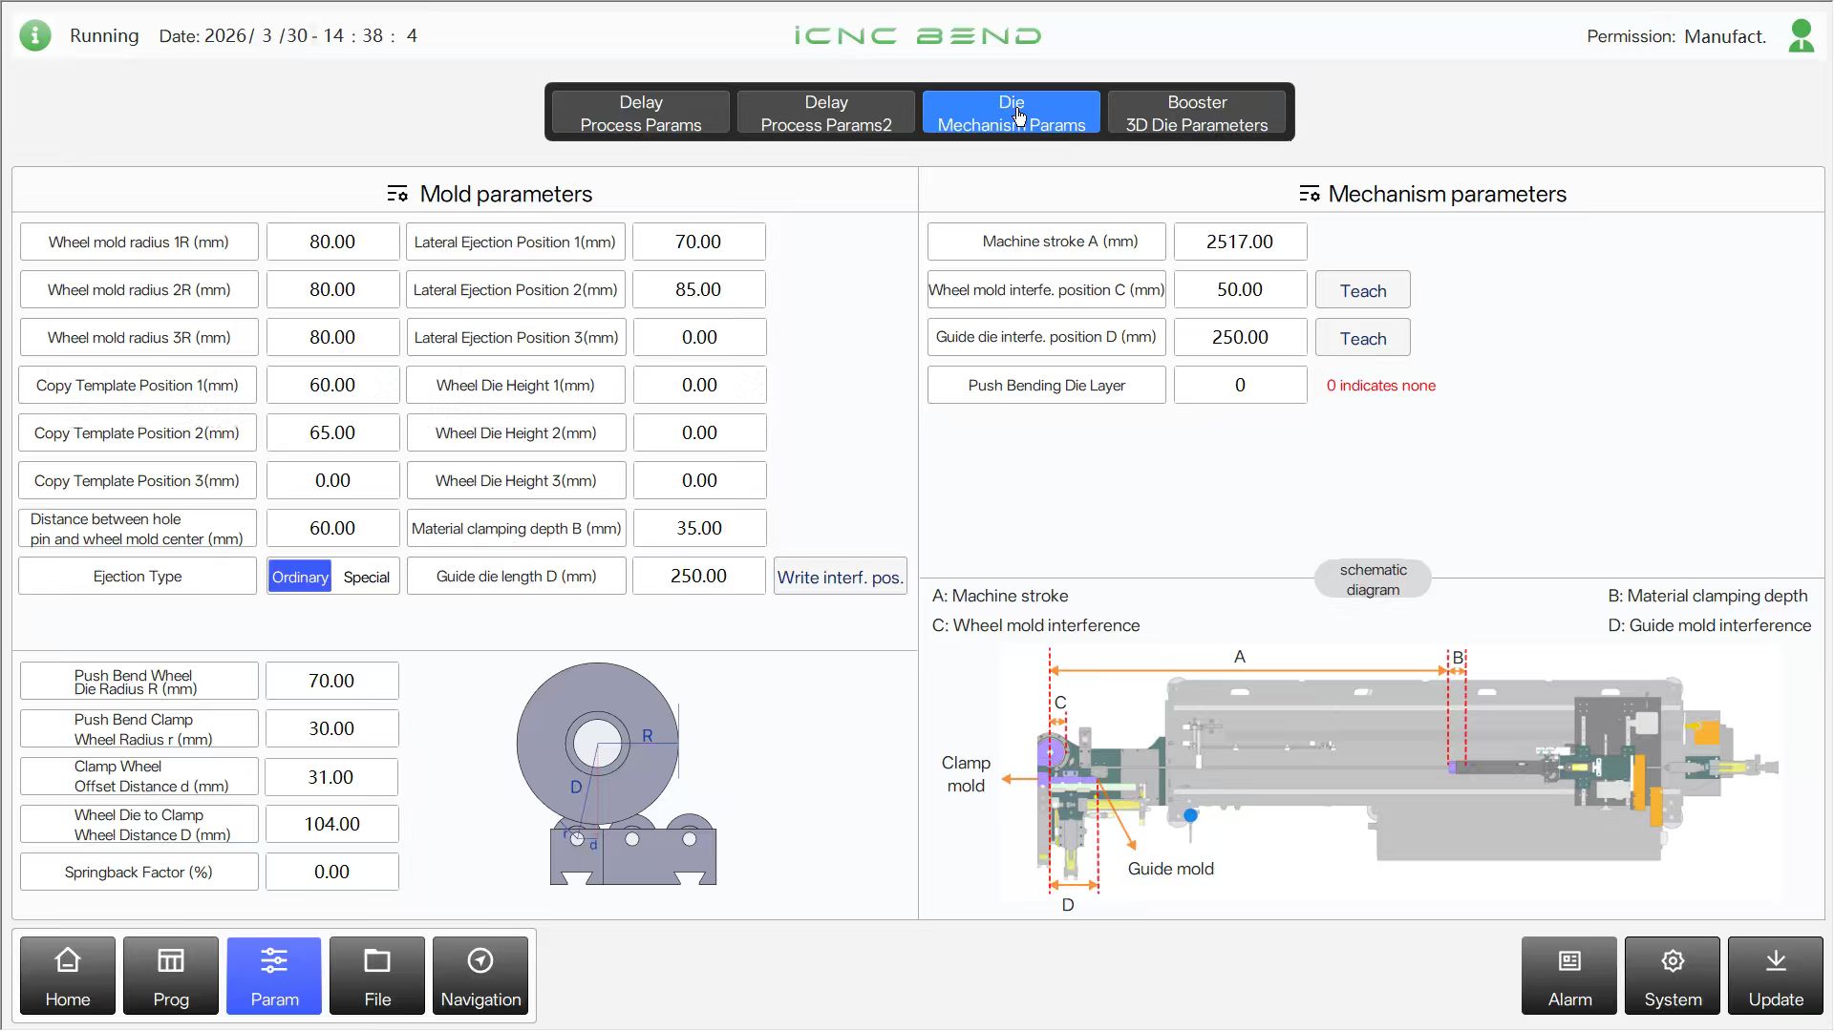Teach guide die interference position D
Image resolution: width=1834 pixels, height=1031 pixels.
click(1363, 338)
